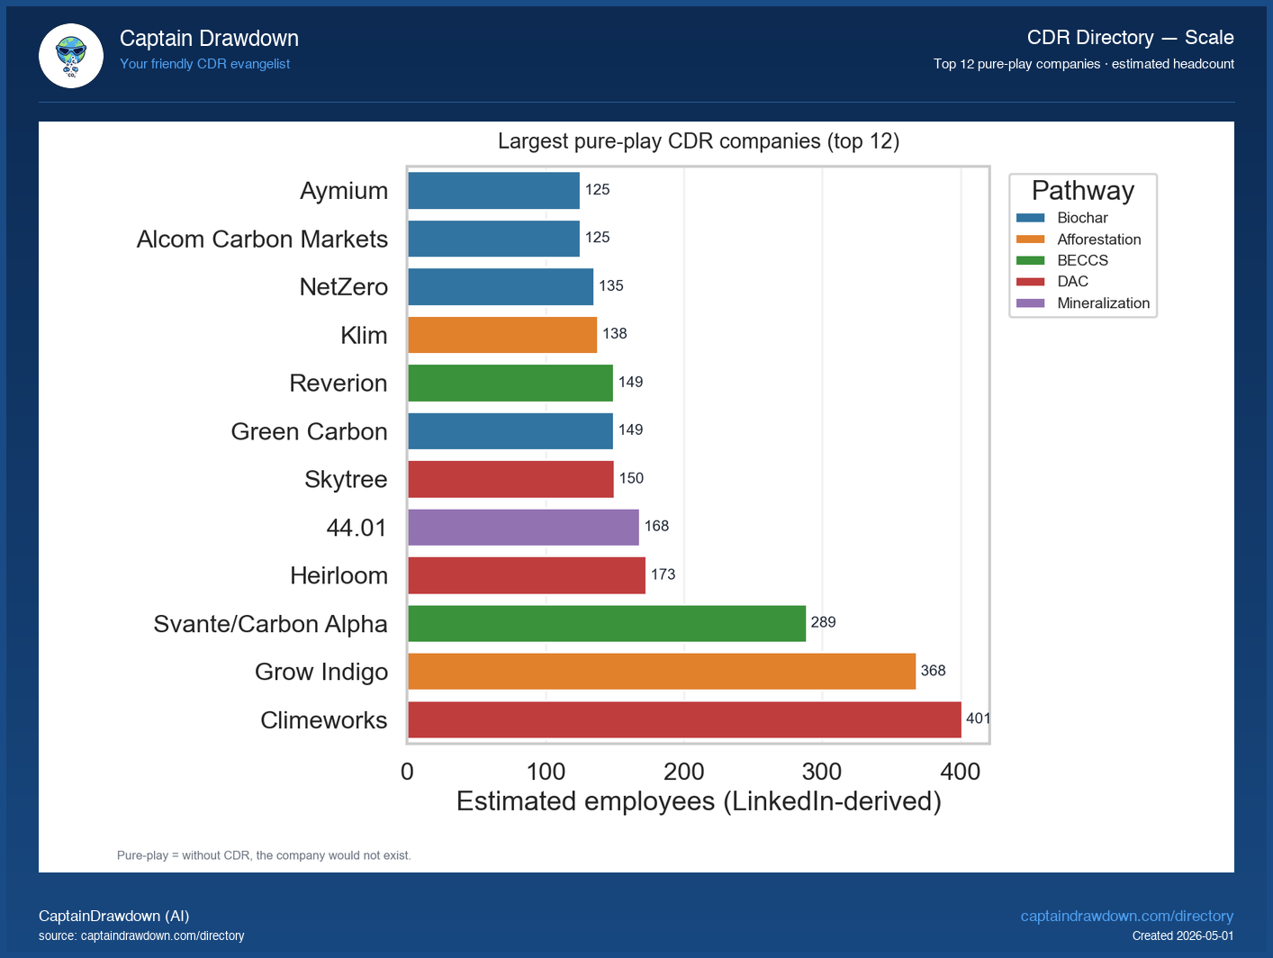Click the 'Aymium' axis label
1273x958 pixels.
point(343,191)
